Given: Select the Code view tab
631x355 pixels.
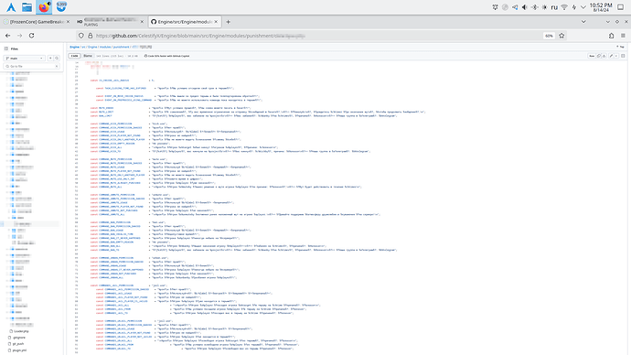Looking at the screenshot, I should click(74, 56).
